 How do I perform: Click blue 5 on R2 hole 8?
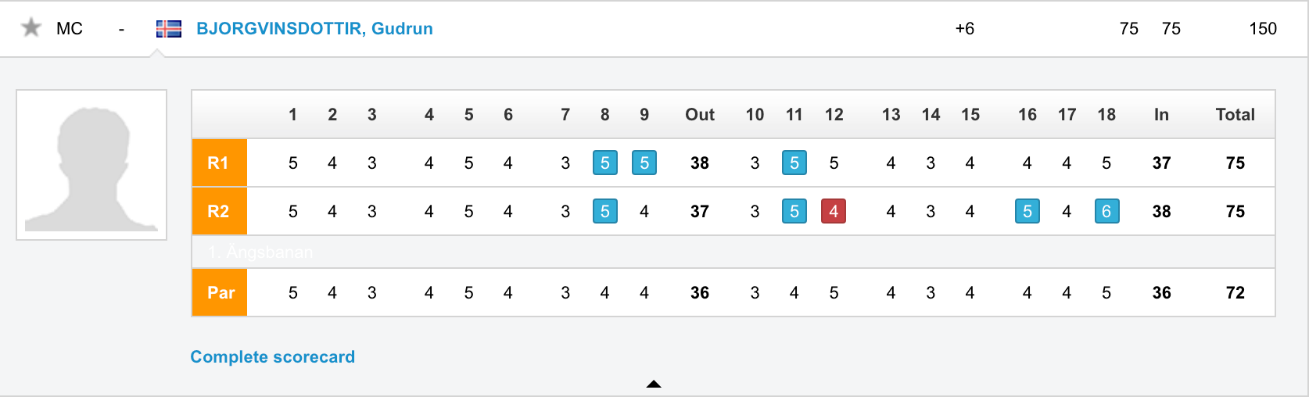pyautogui.click(x=605, y=211)
